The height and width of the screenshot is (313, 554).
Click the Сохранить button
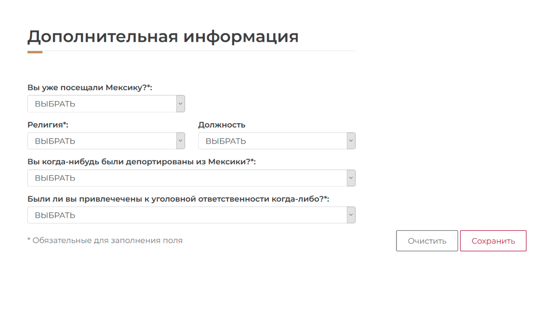(493, 241)
